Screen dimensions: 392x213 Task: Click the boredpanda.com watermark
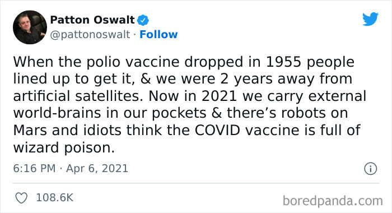coord(333,201)
